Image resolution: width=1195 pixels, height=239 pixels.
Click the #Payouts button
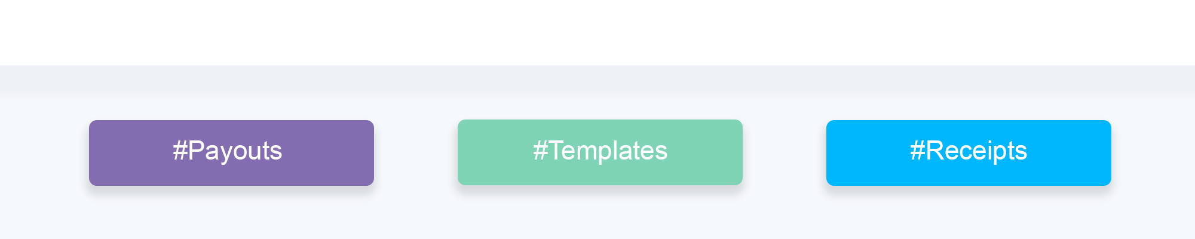(231, 153)
